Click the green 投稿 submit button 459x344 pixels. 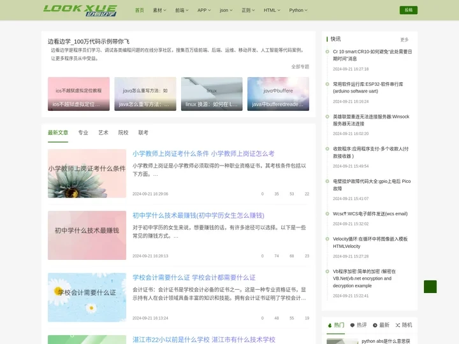pos(409,10)
